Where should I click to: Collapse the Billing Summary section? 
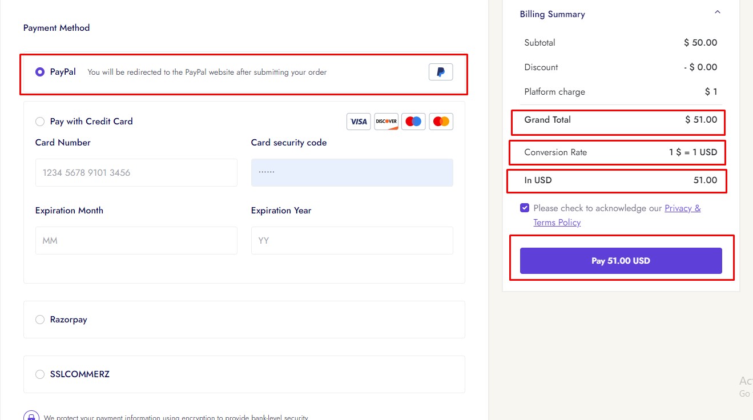[x=718, y=13]
